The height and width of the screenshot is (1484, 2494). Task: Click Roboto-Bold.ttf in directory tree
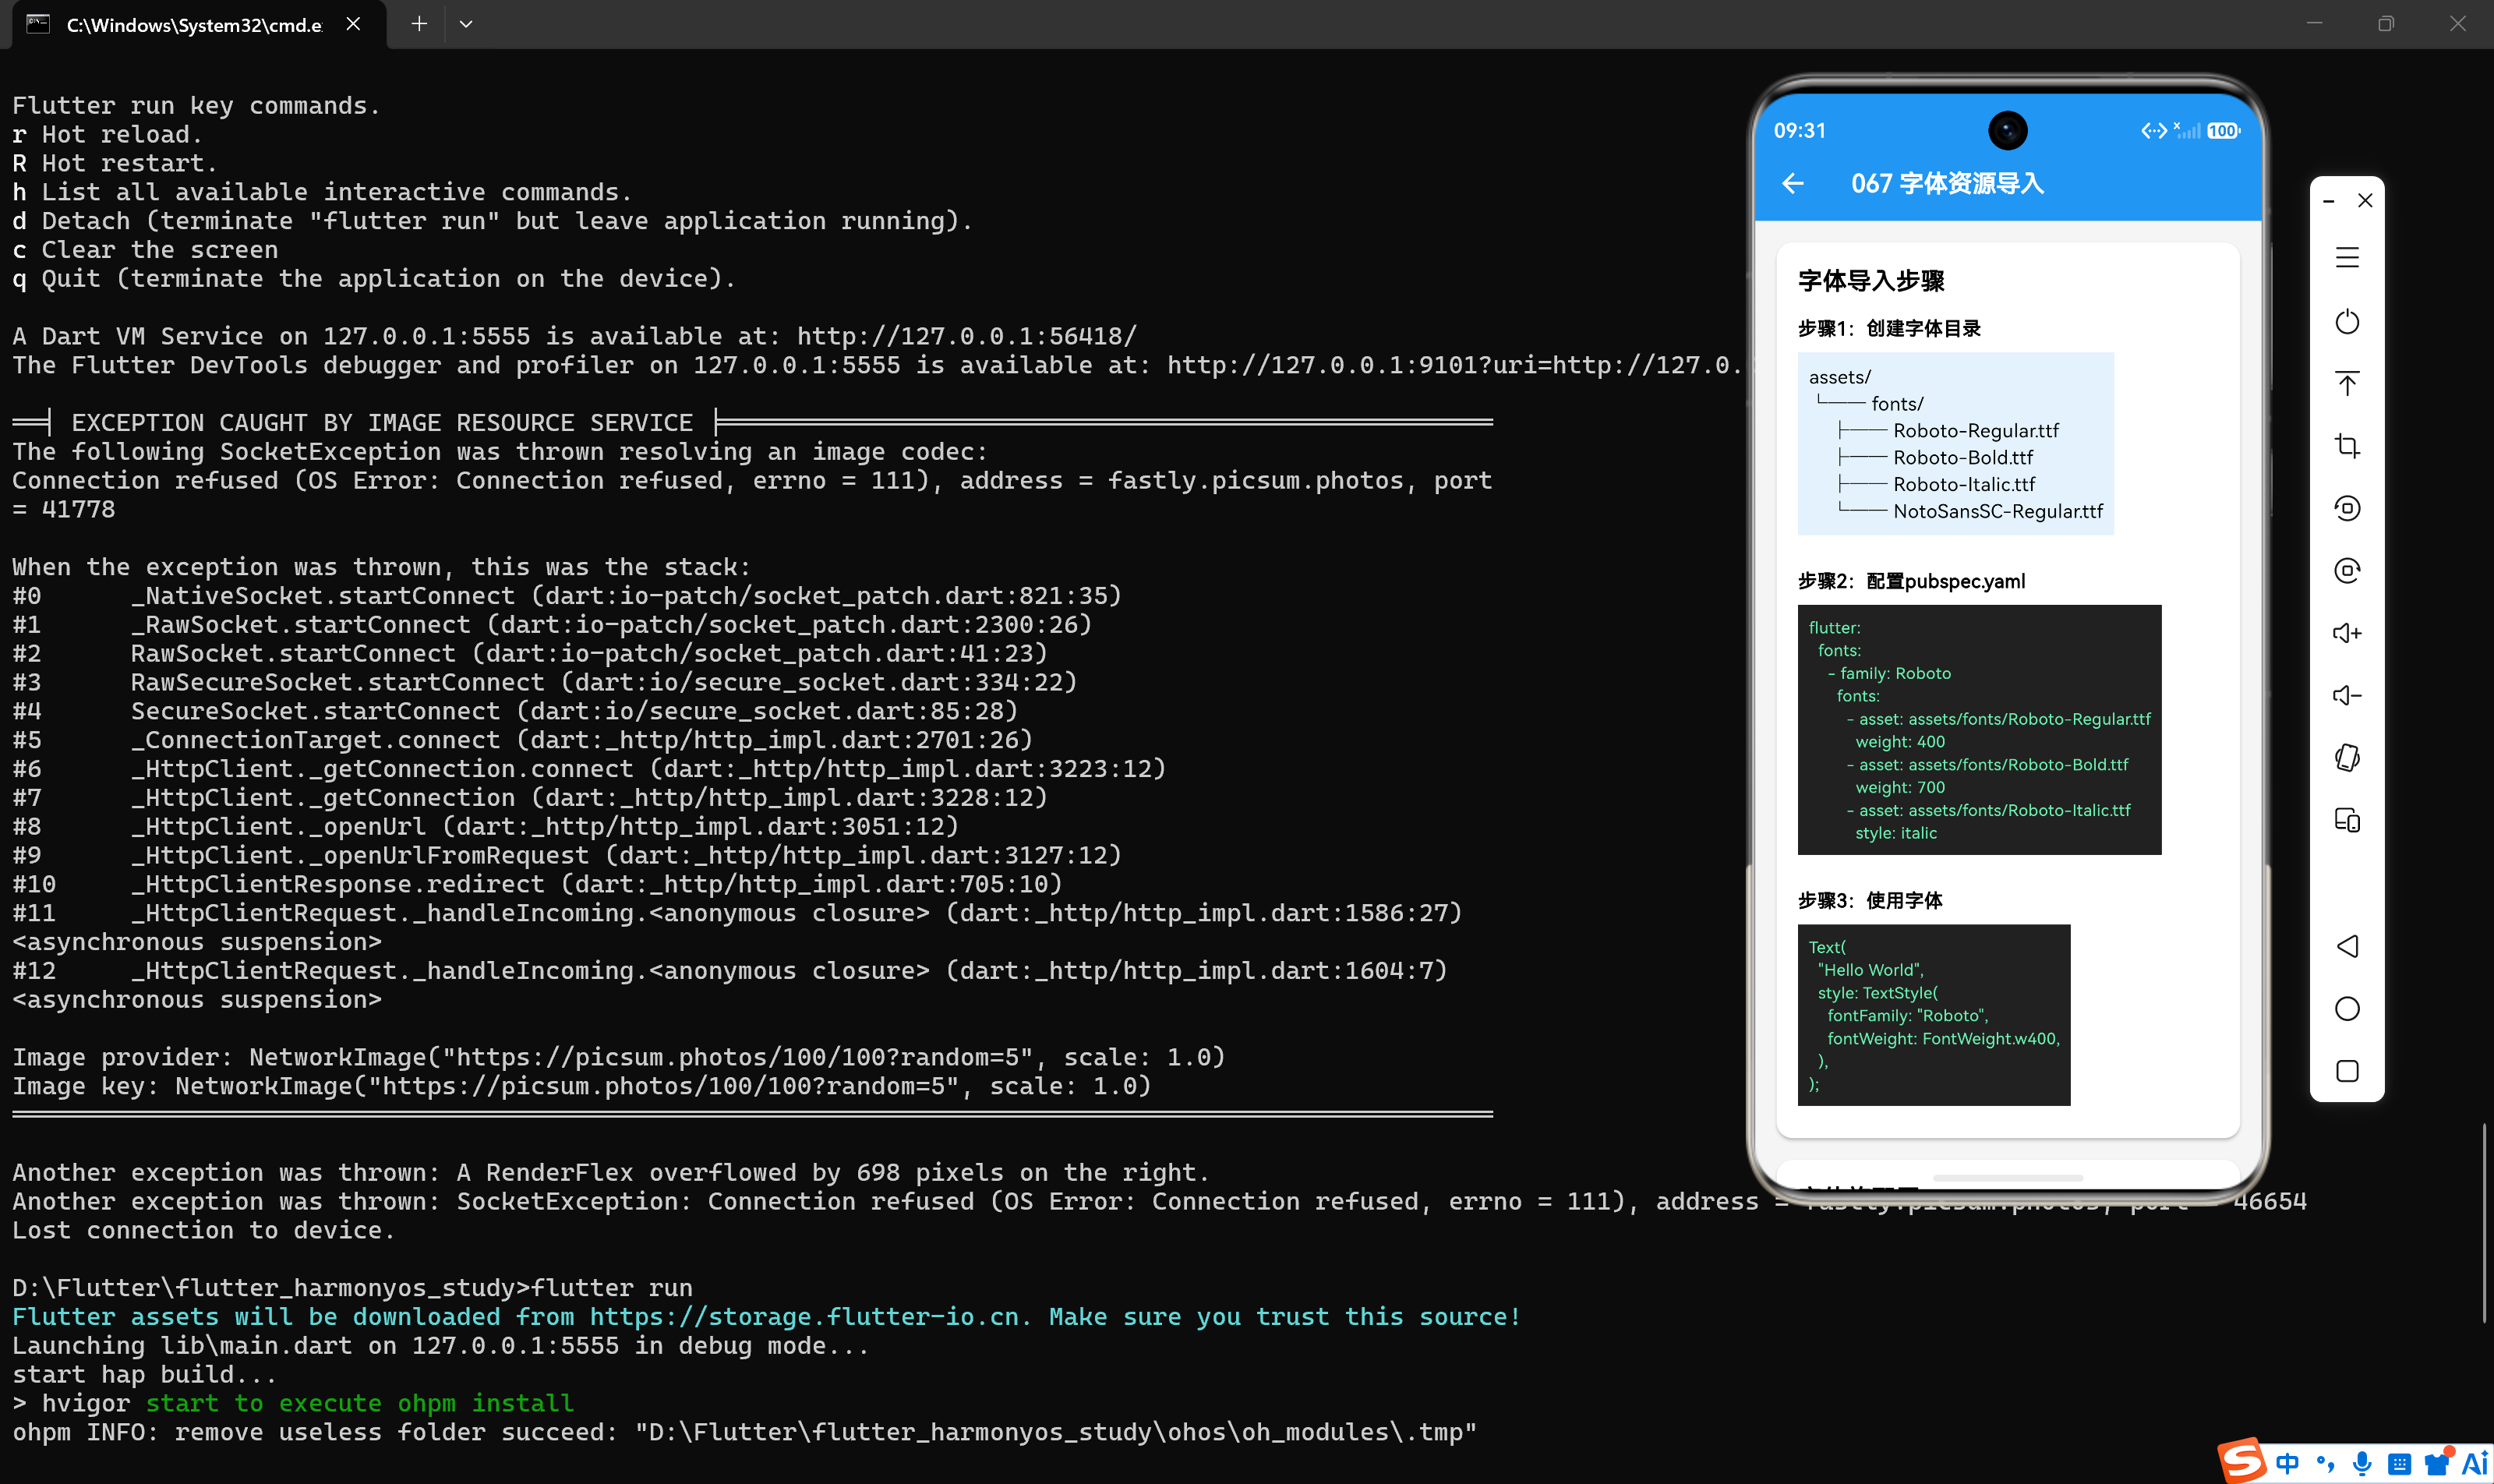coord(1963,458)
